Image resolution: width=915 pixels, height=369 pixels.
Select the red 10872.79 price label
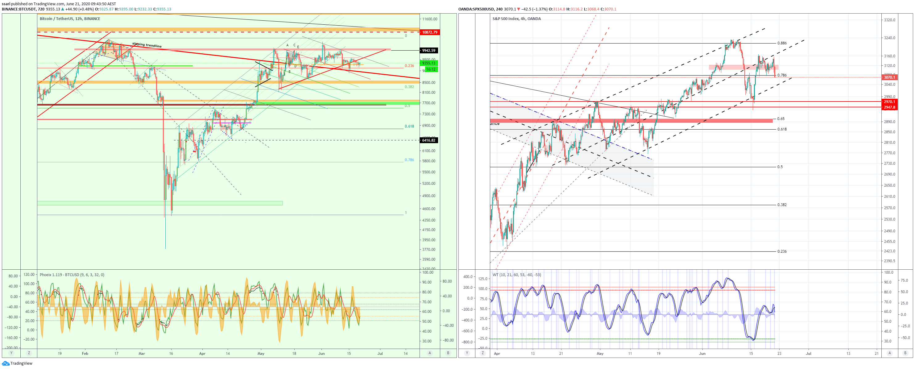point(429,32)
